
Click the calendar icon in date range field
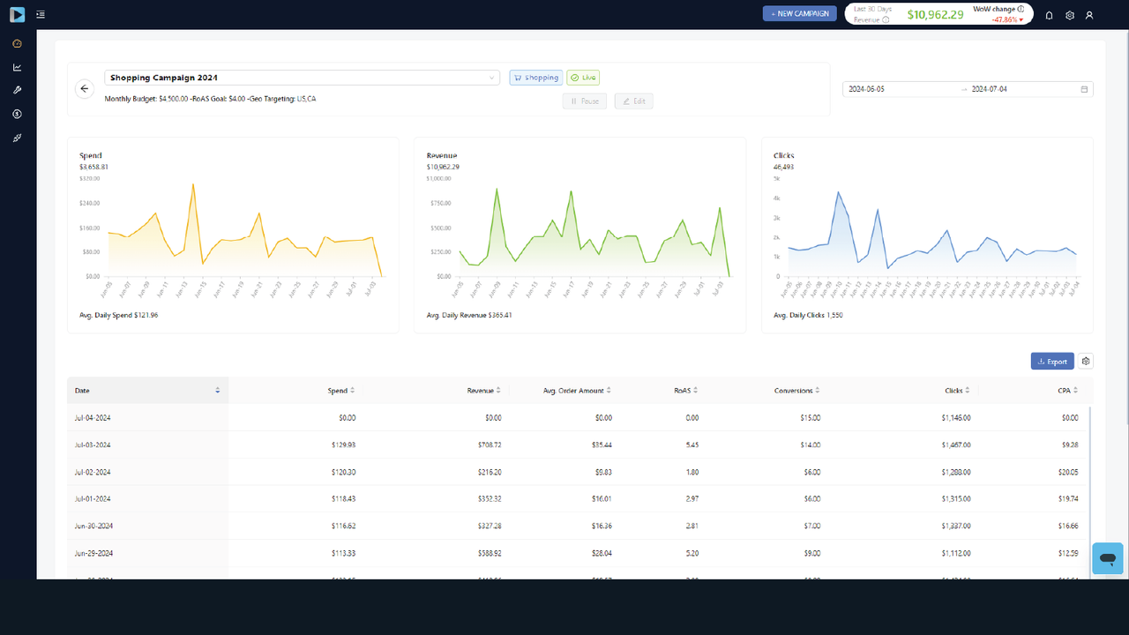[1084, 89]
